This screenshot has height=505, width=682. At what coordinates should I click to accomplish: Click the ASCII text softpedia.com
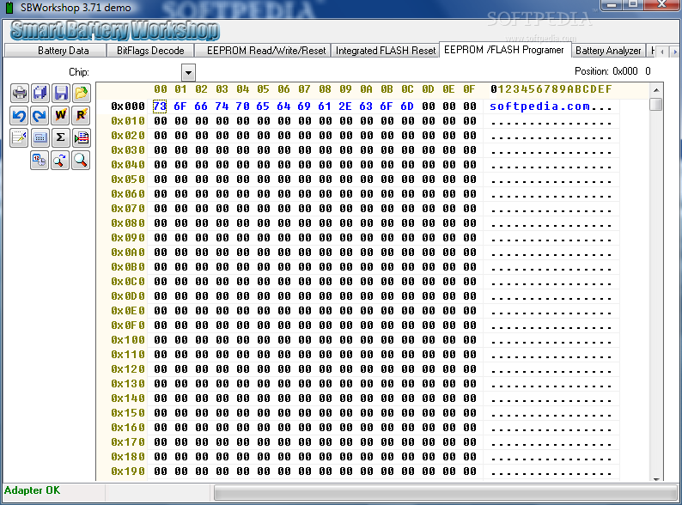point(539,106)
